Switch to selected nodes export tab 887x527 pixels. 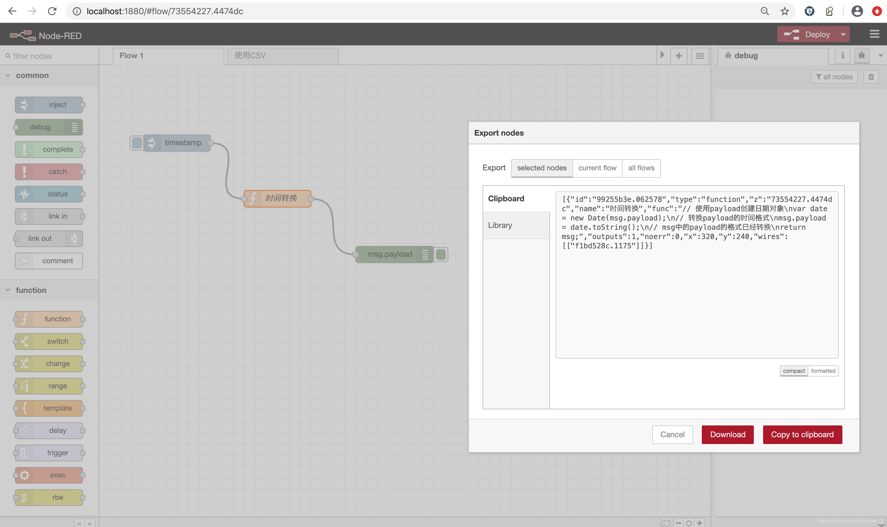click(x=541, y=168)
